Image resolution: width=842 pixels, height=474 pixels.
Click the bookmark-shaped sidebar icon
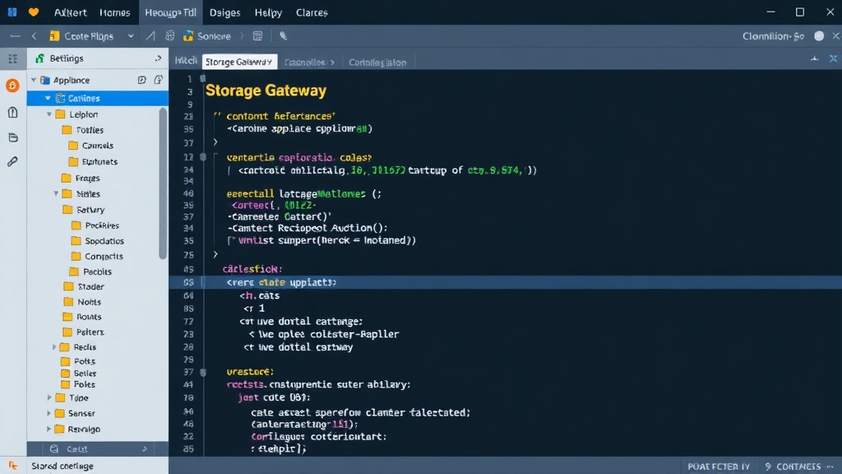tap(13, 112)
